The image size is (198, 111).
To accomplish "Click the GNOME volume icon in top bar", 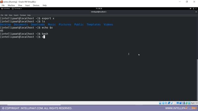I will coord(191,9).
